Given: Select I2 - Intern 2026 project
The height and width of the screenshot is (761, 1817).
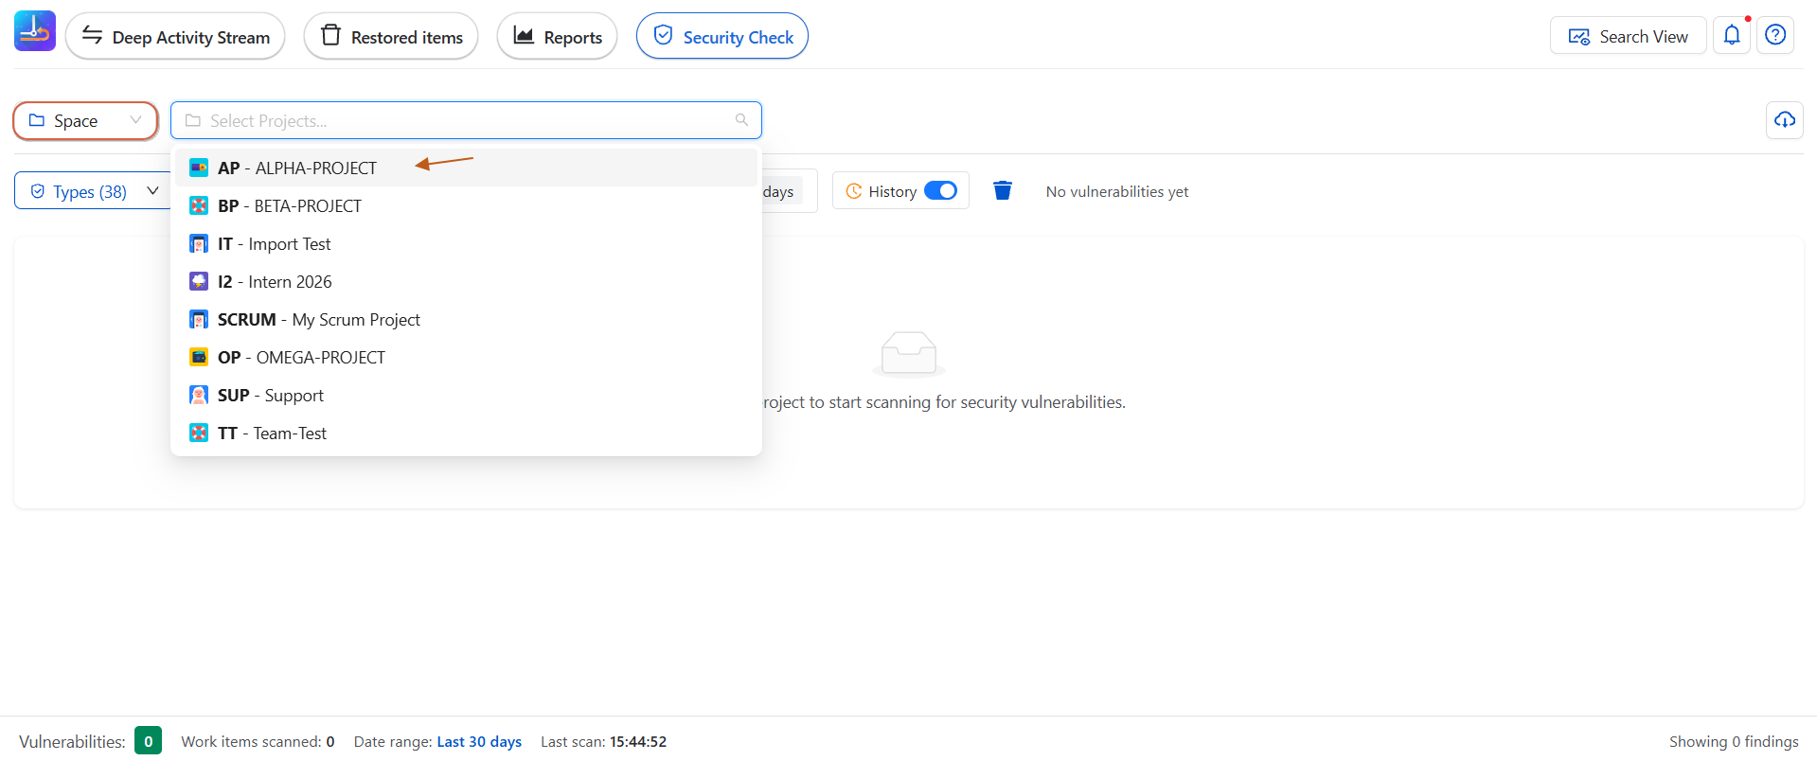Looking at the screenshot, I should click(x=466, y=281).
